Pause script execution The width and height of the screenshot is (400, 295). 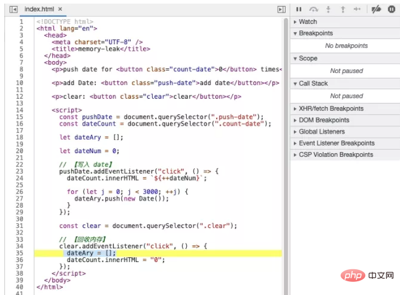point(299,10)
